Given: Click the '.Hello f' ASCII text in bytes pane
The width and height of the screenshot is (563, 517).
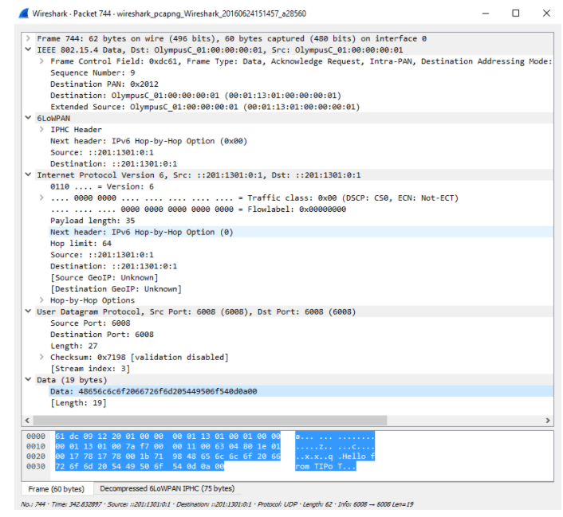Looking at the screenshot, I should tap(356, 456).
